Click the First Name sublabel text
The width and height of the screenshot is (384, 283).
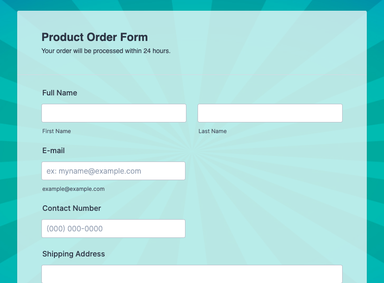point(57,131)
